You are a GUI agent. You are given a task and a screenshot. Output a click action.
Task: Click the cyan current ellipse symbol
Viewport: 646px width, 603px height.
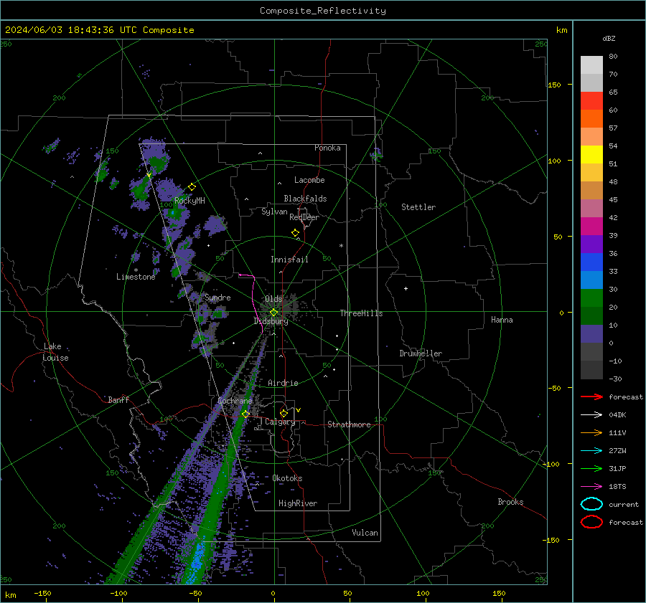(591, 504)
